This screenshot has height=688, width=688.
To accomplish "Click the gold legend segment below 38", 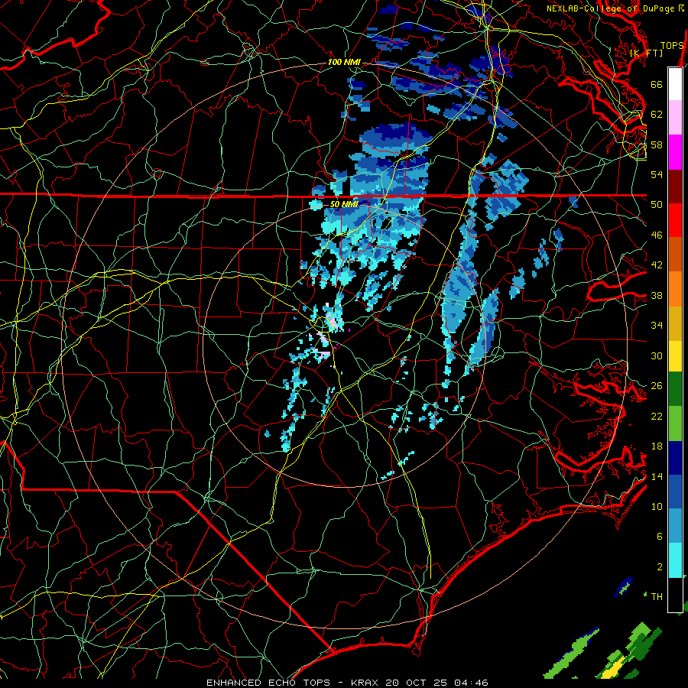I will tap(675, 323).
